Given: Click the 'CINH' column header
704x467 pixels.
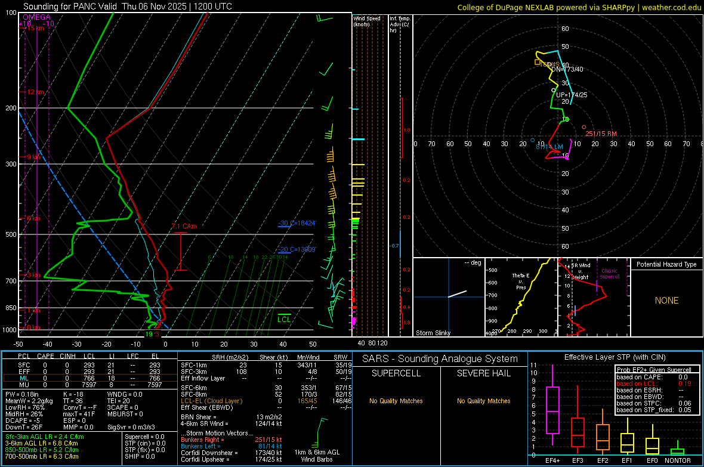Looking at the screenshot, I should pos(67,356).
